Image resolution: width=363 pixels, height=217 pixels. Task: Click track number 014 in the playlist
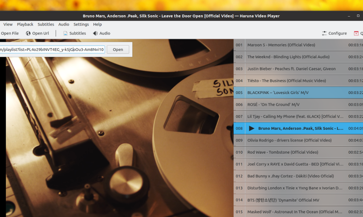[x=239, y=200]
